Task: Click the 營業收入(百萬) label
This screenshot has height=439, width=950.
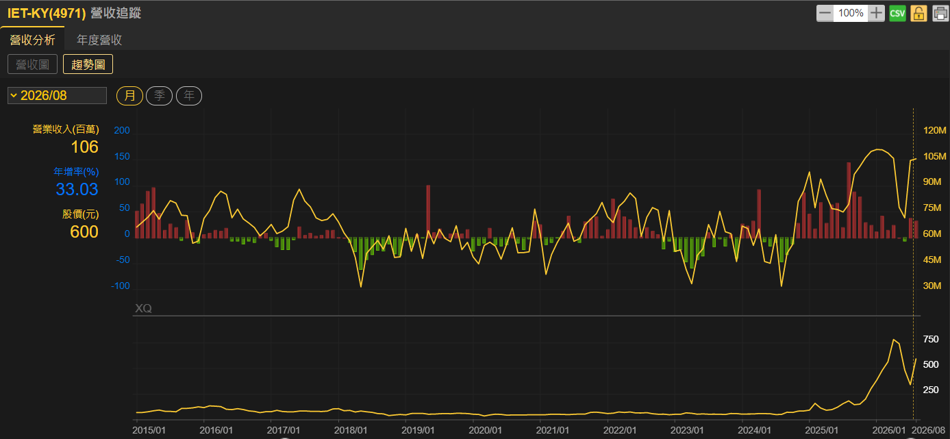Action: pos(66,130)
